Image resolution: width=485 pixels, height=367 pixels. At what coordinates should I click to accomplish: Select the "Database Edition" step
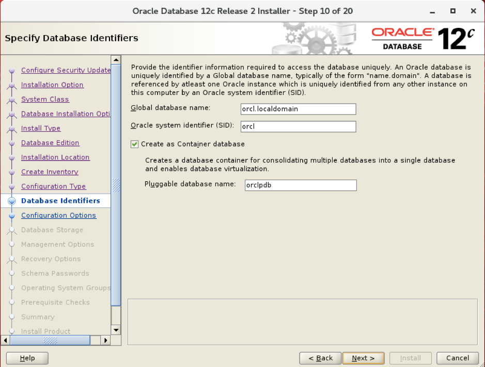pyautogui.click(x=50, y=142)
